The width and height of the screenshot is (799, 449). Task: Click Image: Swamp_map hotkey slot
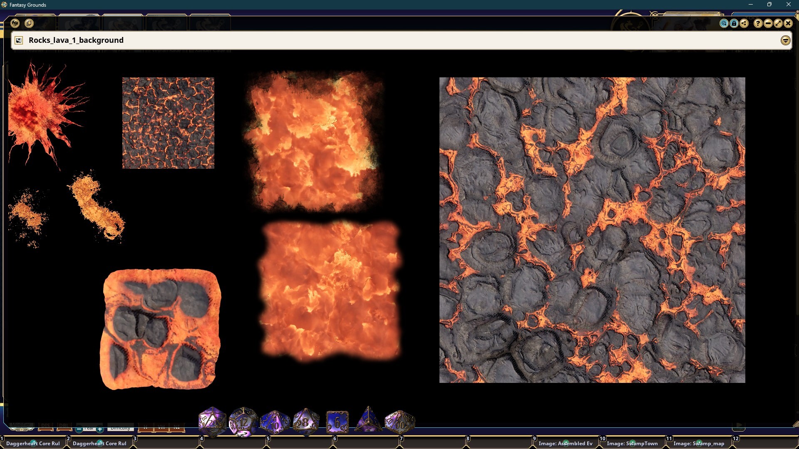coord(699,443)
